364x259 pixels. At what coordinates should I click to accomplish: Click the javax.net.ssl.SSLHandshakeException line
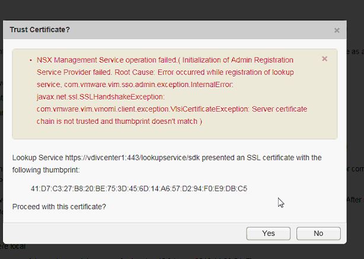pos(101,97)
